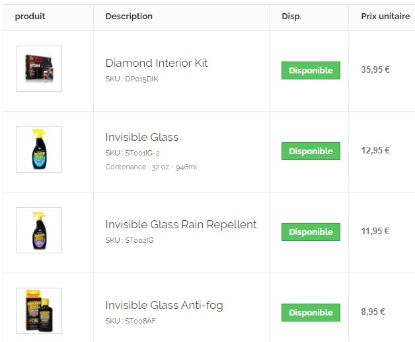
Task: Click the 8,95 € Anti-fog price
Action: 373,312
